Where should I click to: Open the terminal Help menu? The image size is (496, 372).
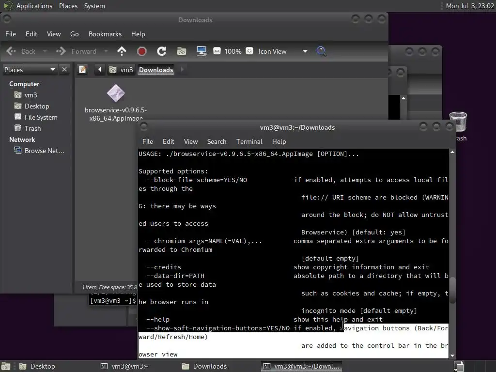pos(279,141)
